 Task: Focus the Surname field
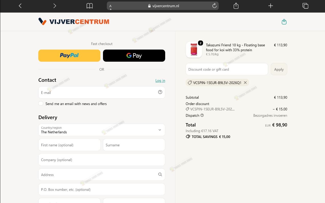(134, 145)
